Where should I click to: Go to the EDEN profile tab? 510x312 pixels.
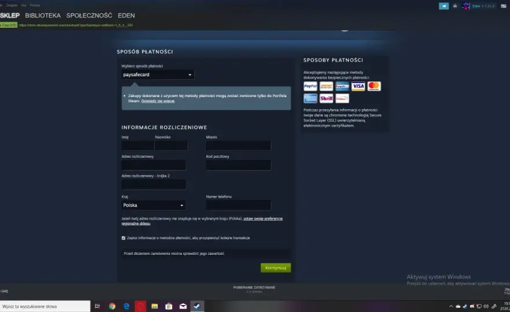tap(126, 15)
